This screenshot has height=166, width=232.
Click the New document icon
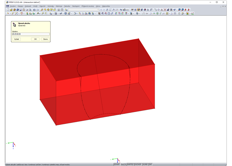[x=8, y=10]
